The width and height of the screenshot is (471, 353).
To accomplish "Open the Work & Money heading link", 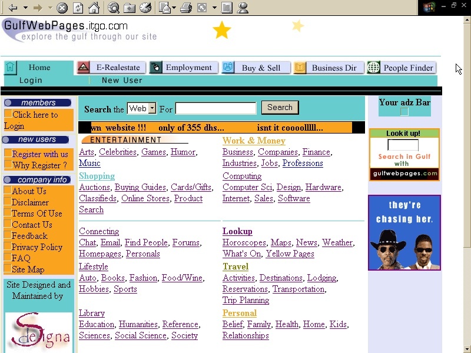I will coord(254,141).
